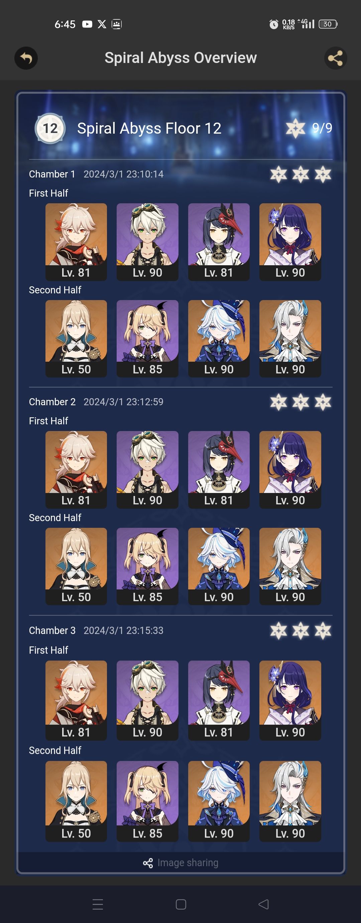Select Chamber 1 second half Lv. 50 character

76,339
